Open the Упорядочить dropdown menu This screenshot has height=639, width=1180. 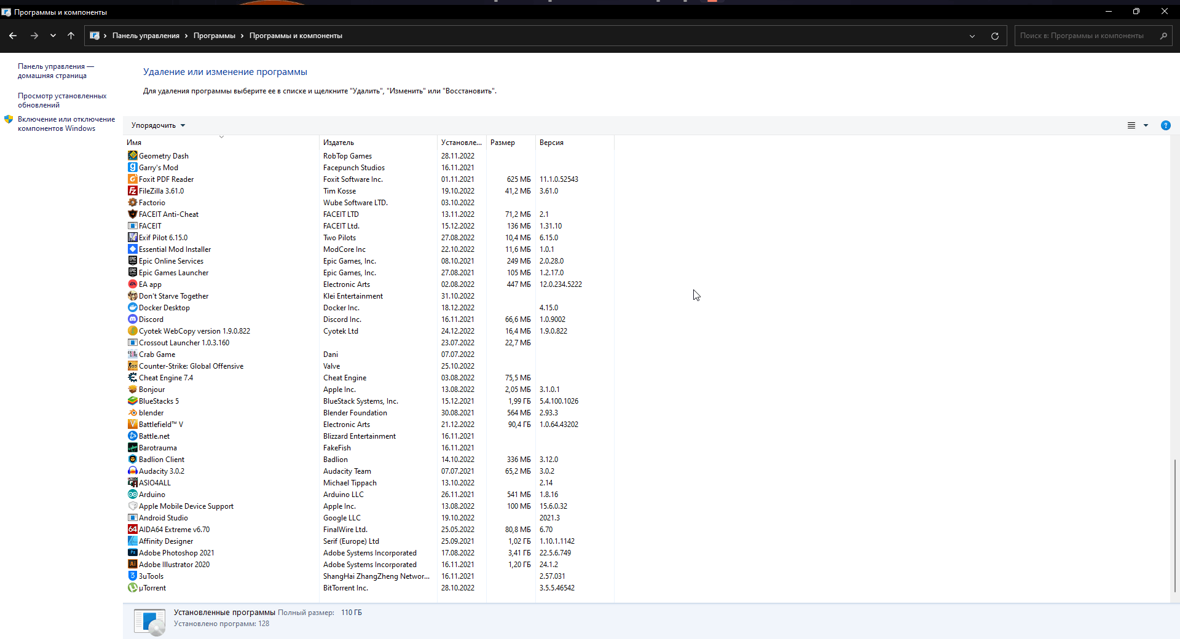tap(158, 125)
